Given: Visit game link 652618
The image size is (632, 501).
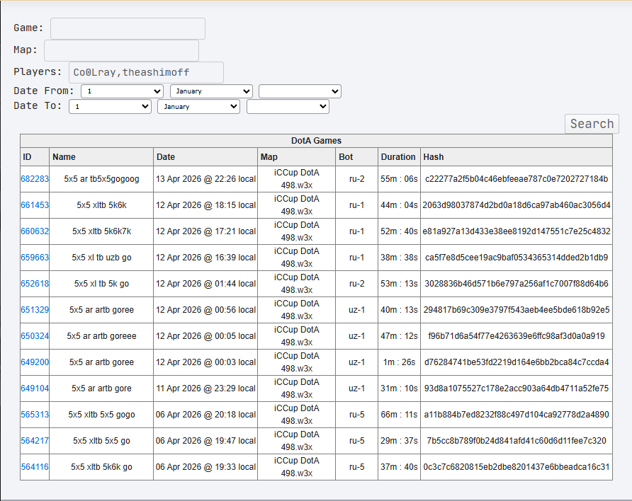Looking at the screenshot, I should [35, 284].
